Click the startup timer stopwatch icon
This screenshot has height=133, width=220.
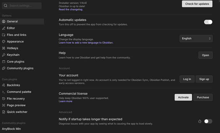[200, 121]
